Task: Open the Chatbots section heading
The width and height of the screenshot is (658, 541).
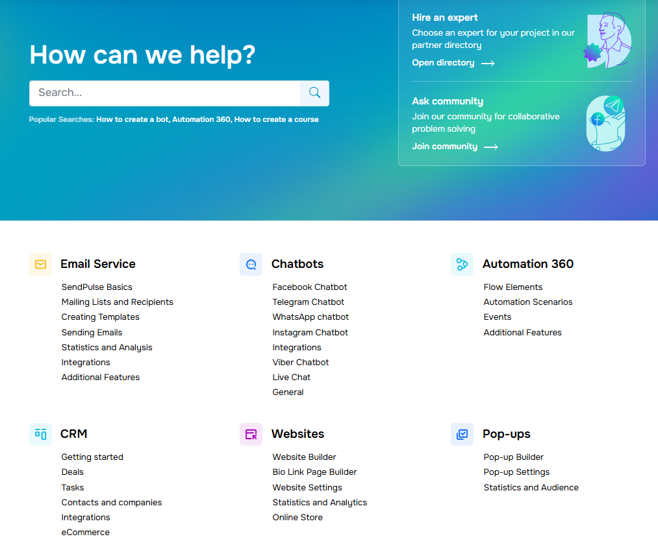Action: coord(297,264)
